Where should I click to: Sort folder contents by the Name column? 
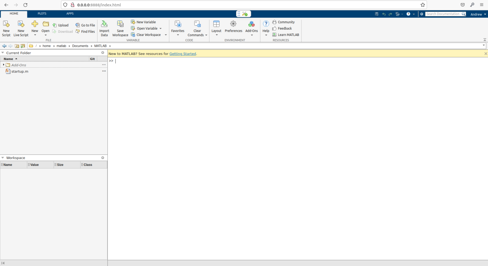[x=8, y=59]
